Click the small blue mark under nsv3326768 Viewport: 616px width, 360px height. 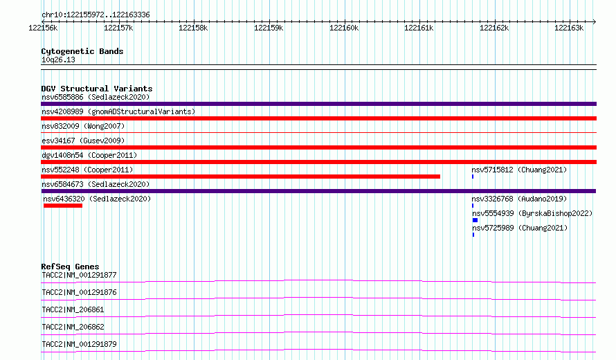(x=473, y=206)
